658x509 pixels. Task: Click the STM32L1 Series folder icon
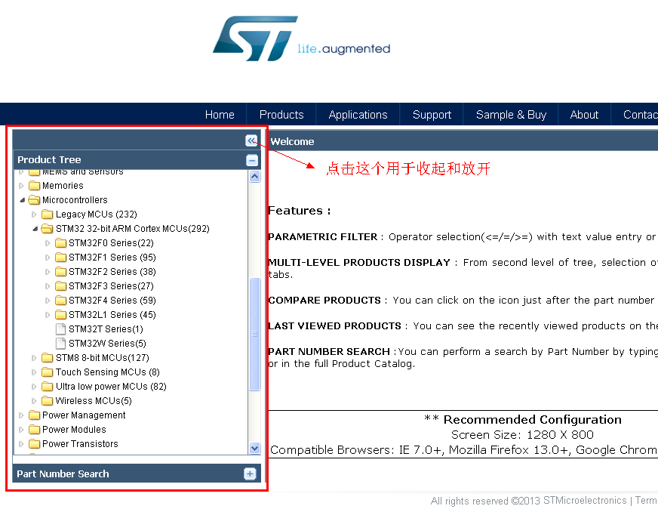pos(61,315)
